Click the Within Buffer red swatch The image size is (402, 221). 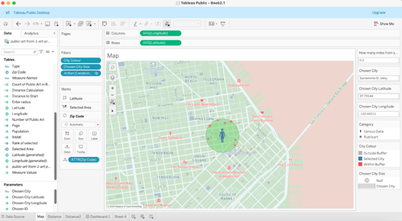click(x=360, y=164)
